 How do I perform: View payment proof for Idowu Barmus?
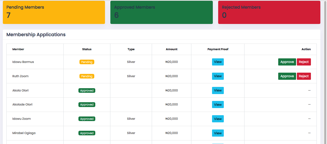[218, 62]
